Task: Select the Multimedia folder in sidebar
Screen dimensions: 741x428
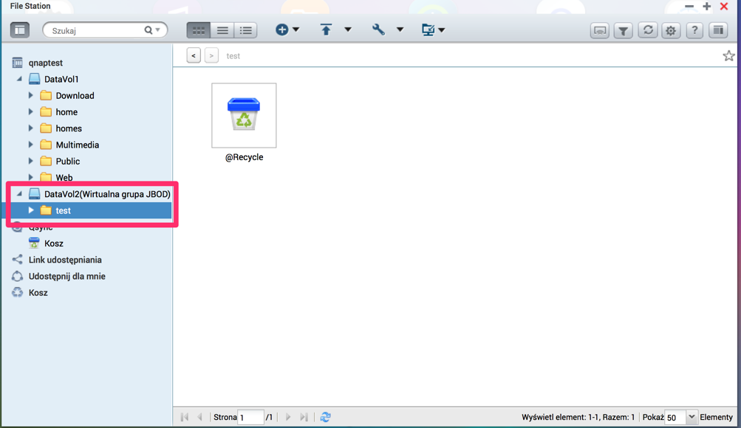Action: click(77, 145)
